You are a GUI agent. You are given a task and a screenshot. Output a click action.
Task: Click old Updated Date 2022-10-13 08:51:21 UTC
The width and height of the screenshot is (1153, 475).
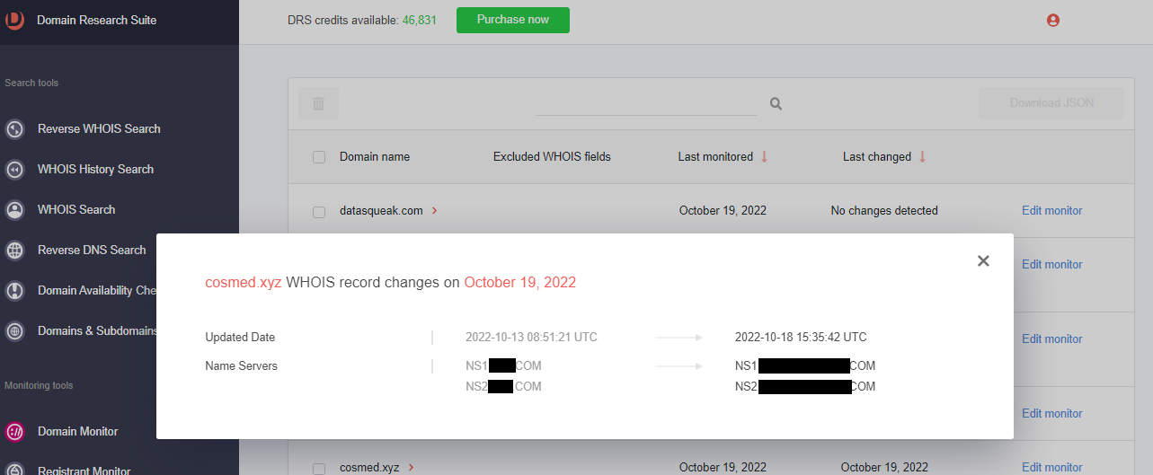click(531, 338)
